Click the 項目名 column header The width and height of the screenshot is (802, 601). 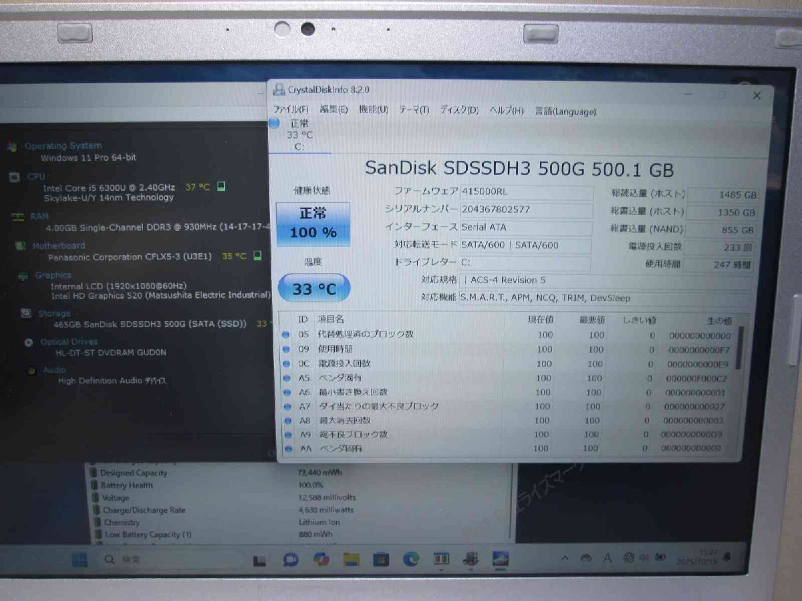[x=331, y=320]
